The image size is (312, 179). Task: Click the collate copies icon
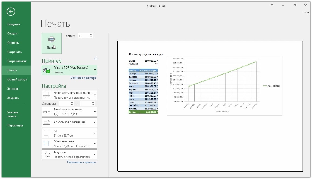coord(46,112)
